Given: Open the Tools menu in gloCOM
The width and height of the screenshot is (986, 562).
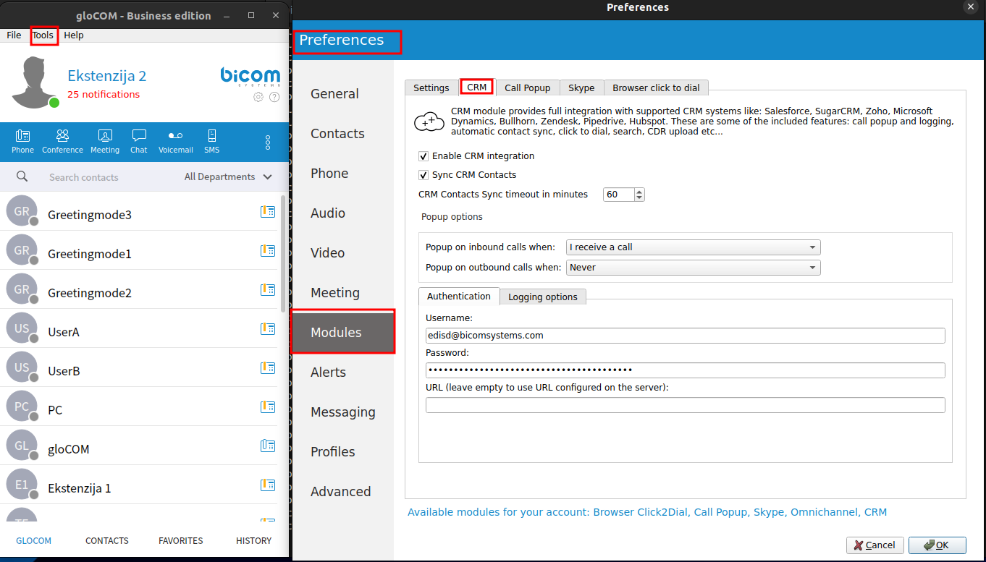Looking at the screenshot, I should tap(43, 35).
